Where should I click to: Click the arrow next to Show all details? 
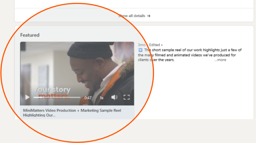(148, 16)
